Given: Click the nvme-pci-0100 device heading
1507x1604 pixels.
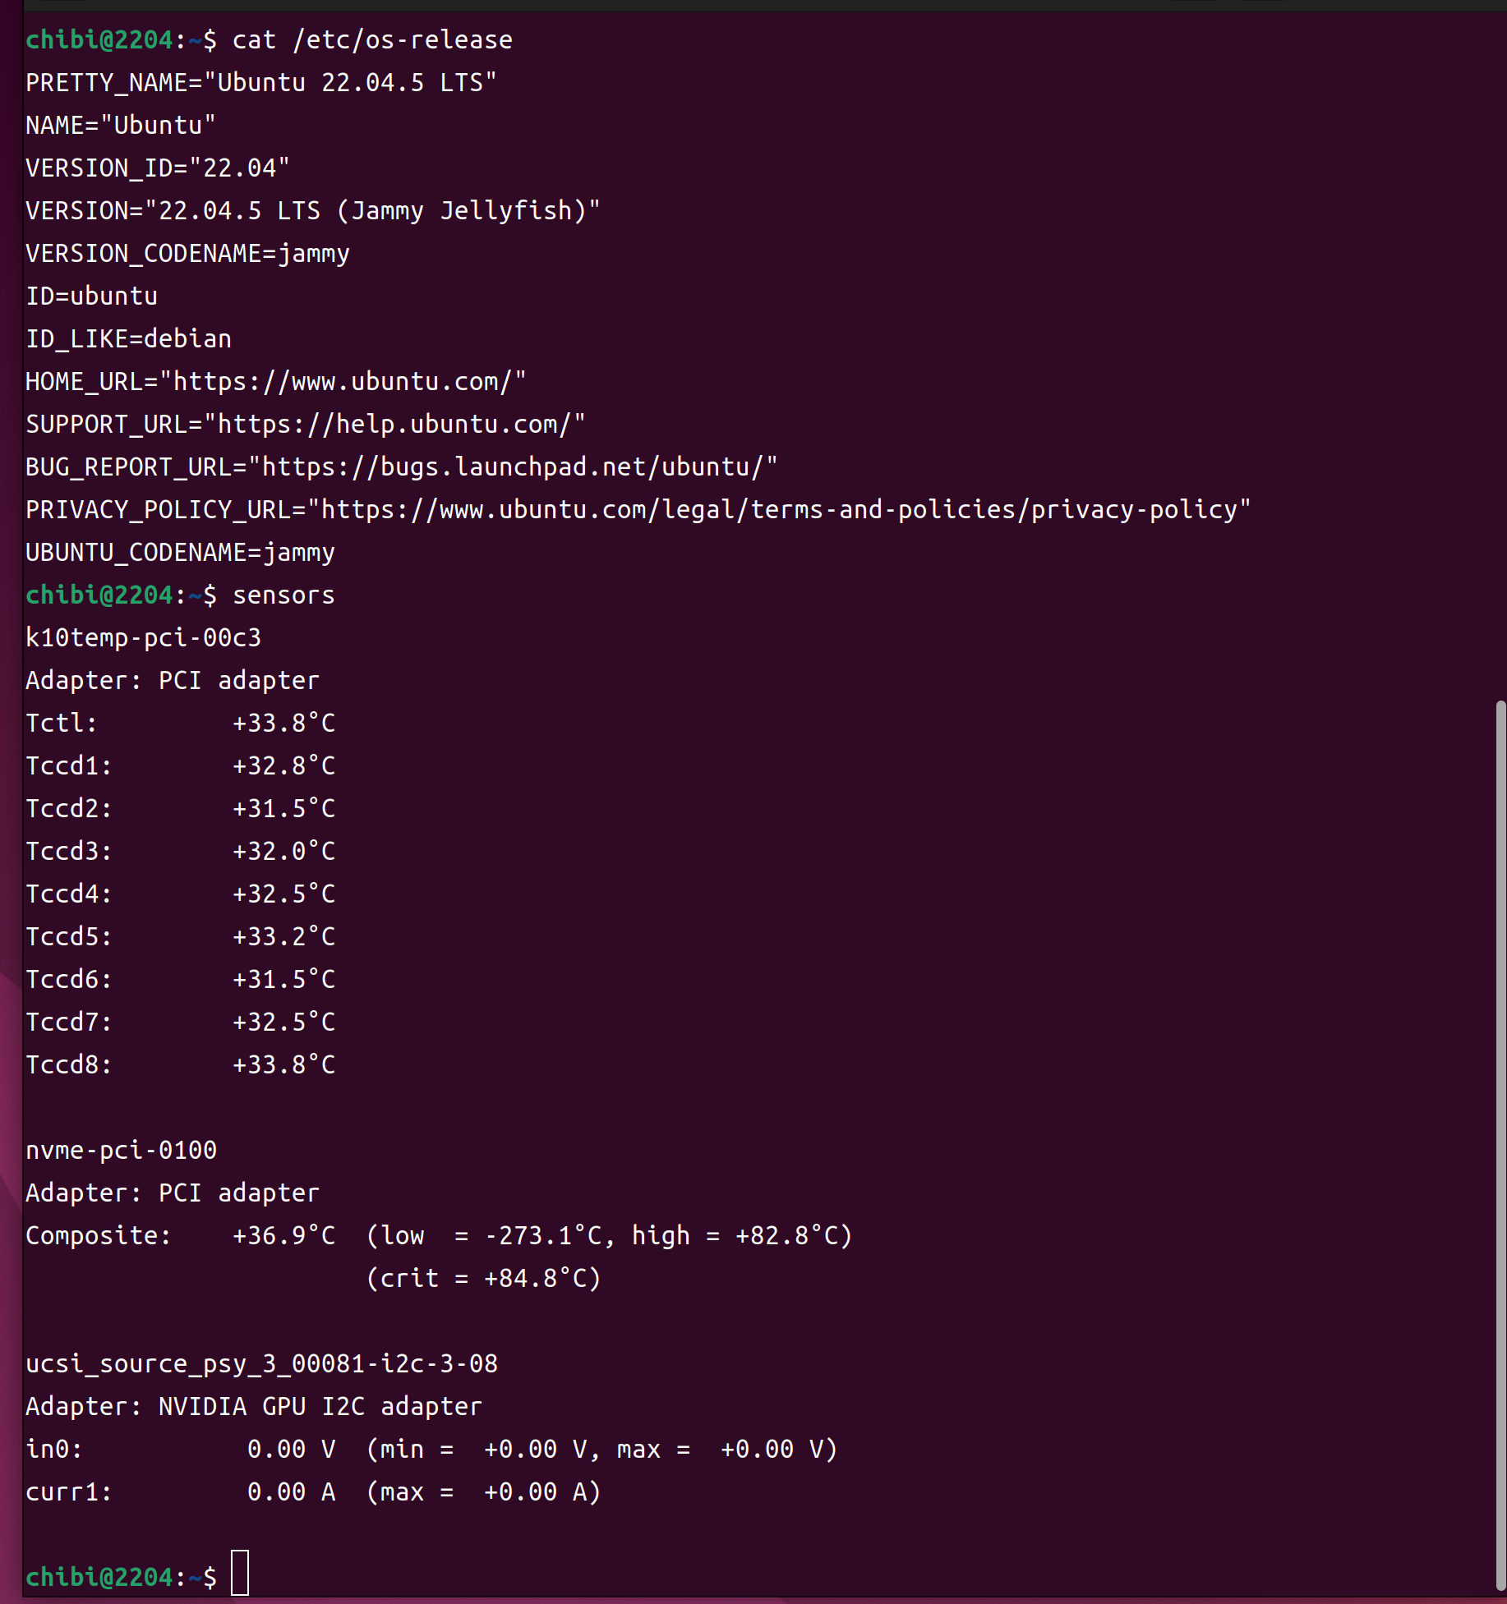Looking at the screenshot, I should coord(122,1151).
